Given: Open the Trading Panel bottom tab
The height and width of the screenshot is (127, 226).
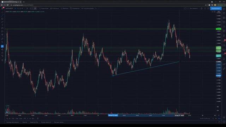Looking at the screenshot, I should (x=59, y=122).
